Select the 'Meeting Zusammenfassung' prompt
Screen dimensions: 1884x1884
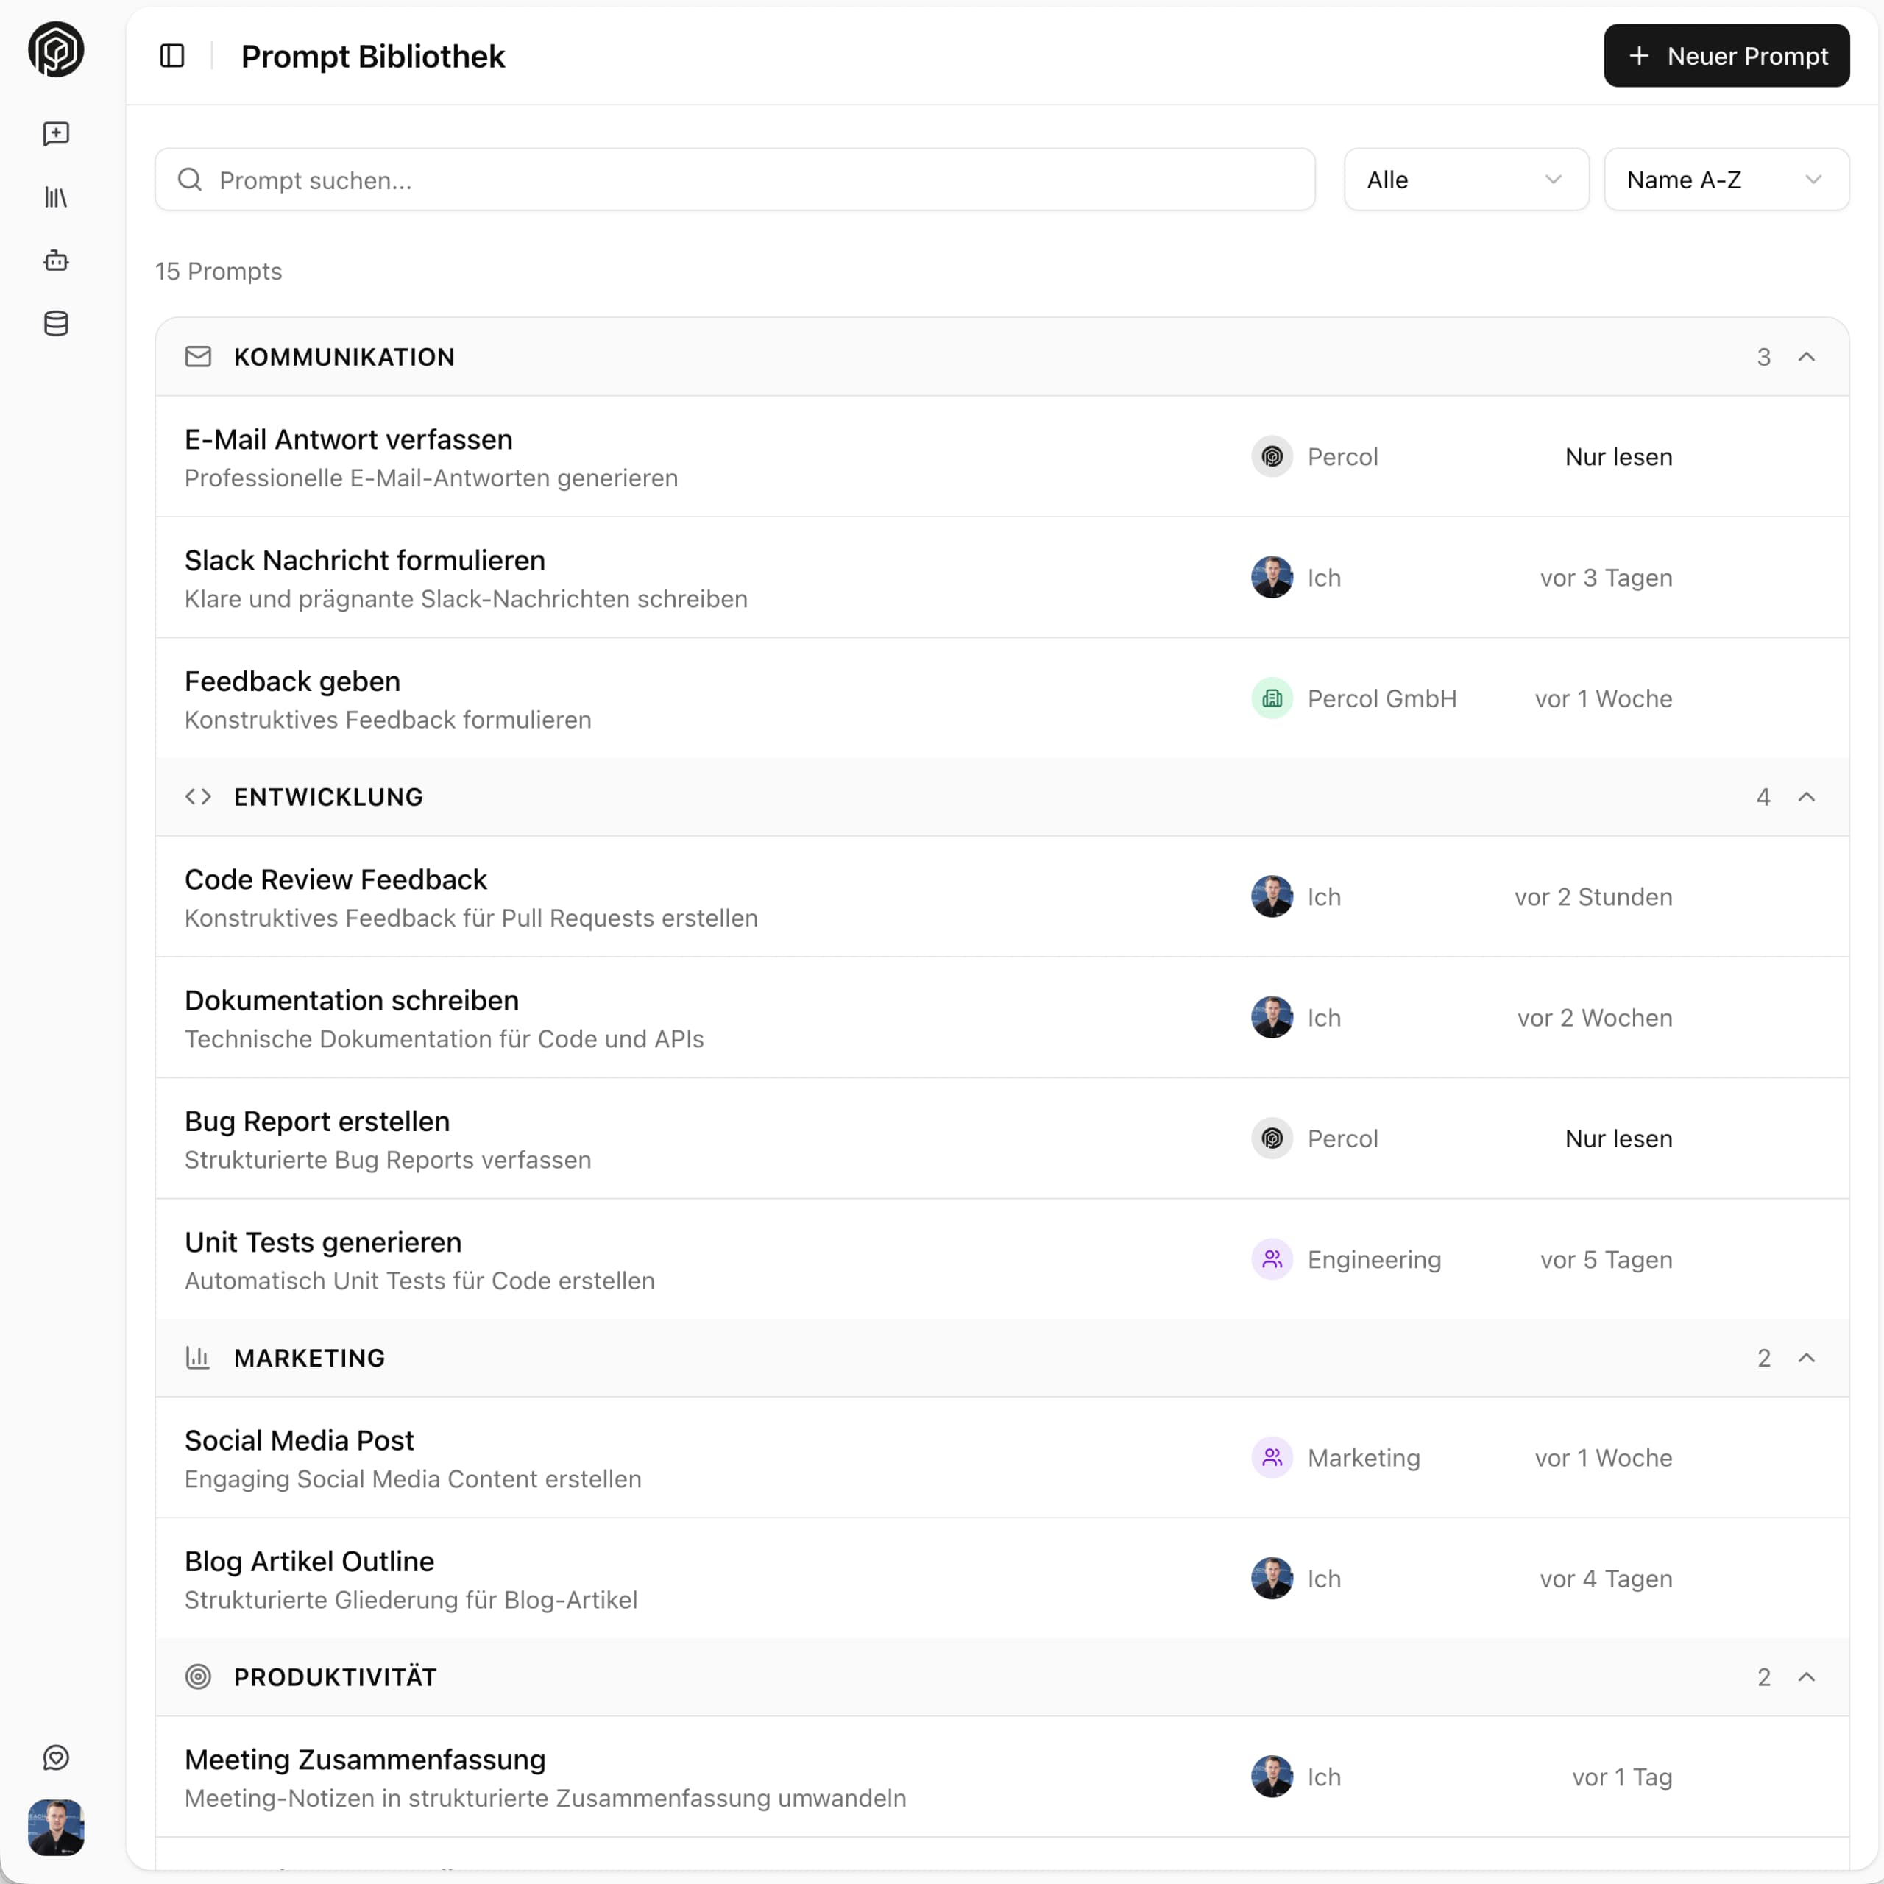pos(365,1759)
